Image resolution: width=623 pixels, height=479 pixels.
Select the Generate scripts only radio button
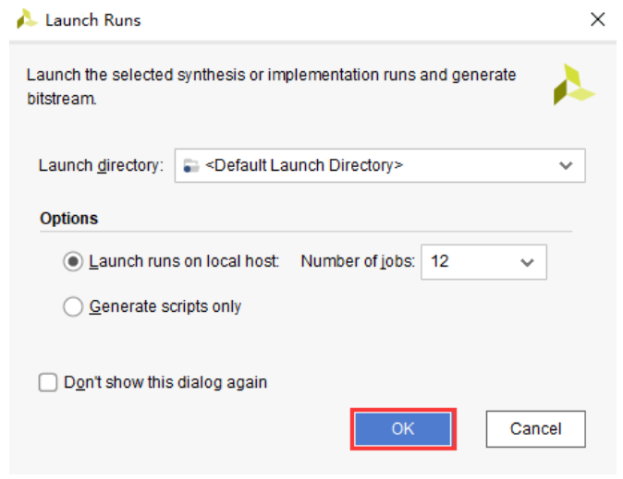pyautogui.click(x=73, y=307)
